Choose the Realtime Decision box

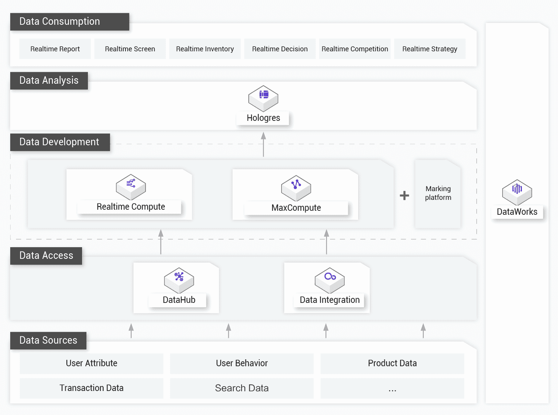[280, 49]
